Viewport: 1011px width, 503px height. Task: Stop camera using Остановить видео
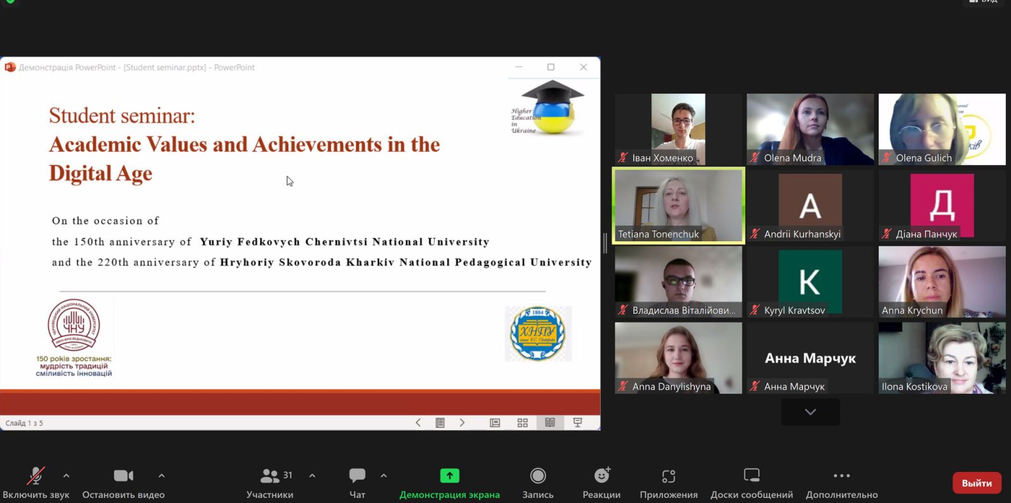point(123,483)
